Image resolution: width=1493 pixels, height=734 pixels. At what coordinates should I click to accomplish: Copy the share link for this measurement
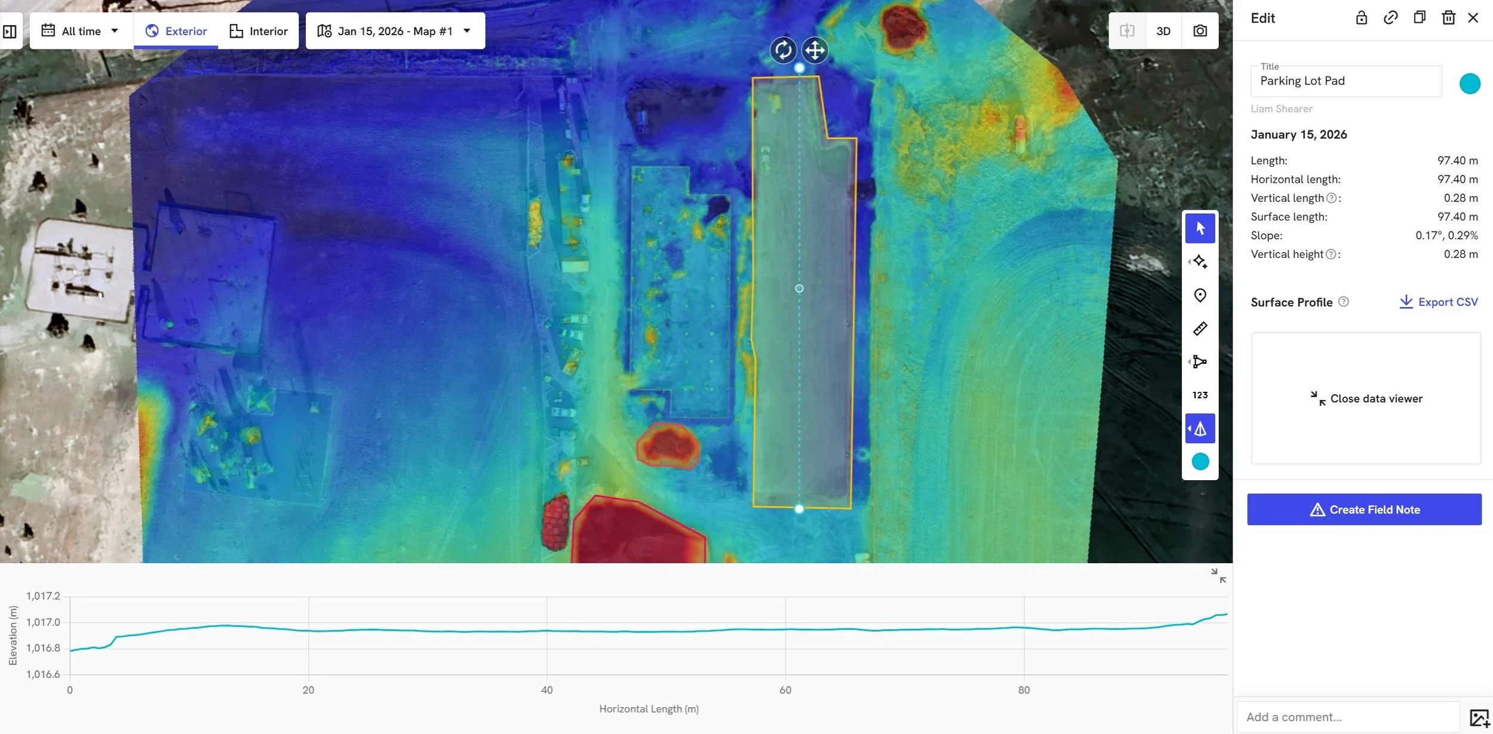click(1391, 18)
